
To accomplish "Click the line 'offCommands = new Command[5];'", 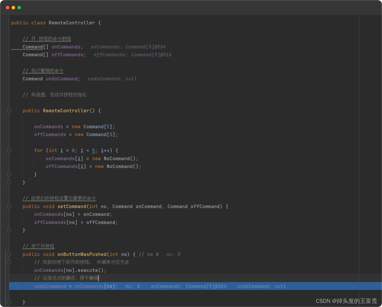I will (76, 135).
